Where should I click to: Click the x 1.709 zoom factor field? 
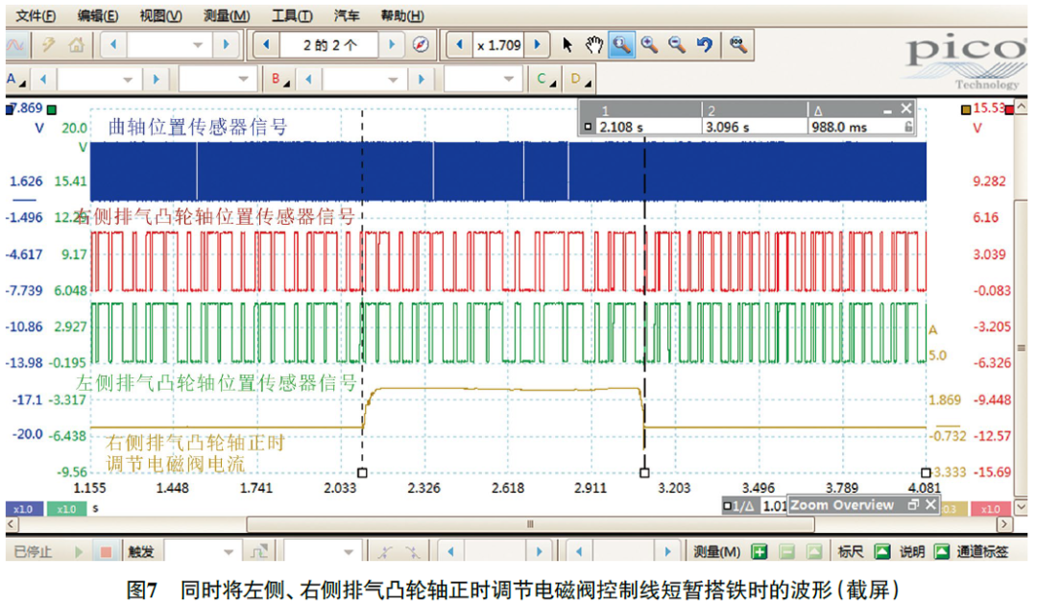pos(498,45)
